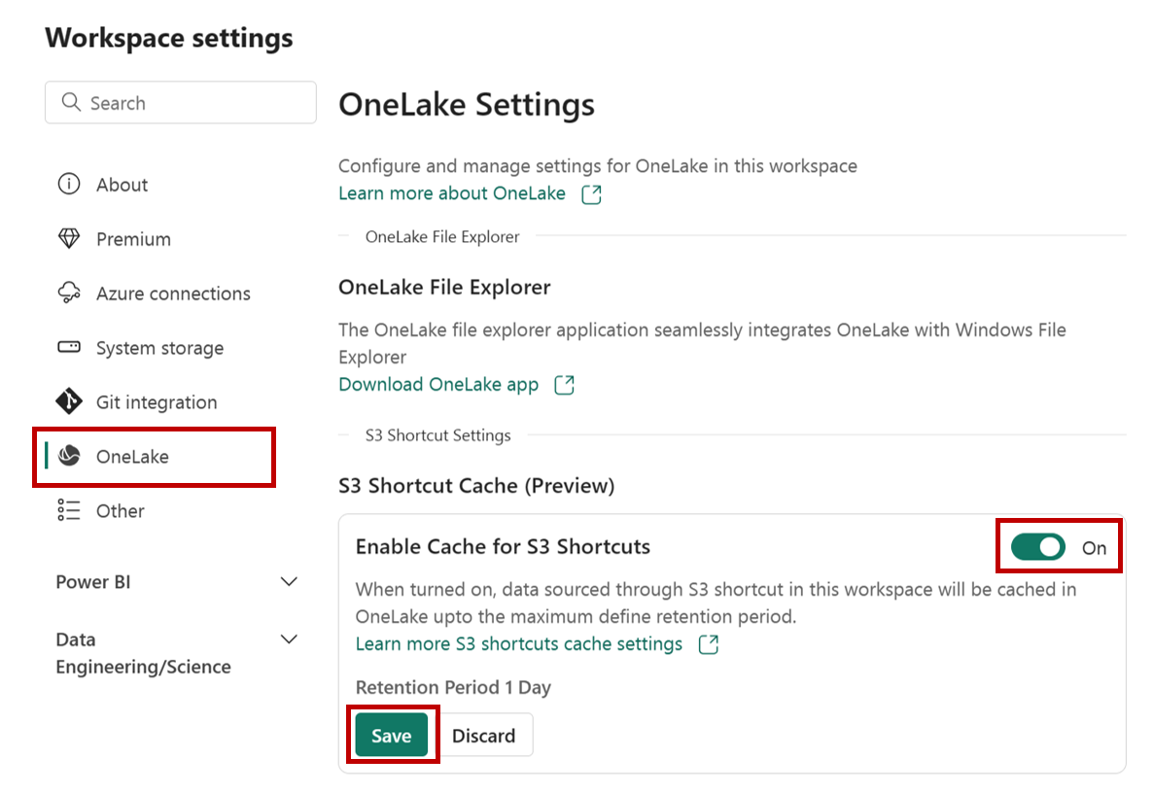The height and width of the screenshot is (793, 1153).
Task: Click external link icon beside Download OneLake app
Action: pyautogui.click(x=564, y=385)
